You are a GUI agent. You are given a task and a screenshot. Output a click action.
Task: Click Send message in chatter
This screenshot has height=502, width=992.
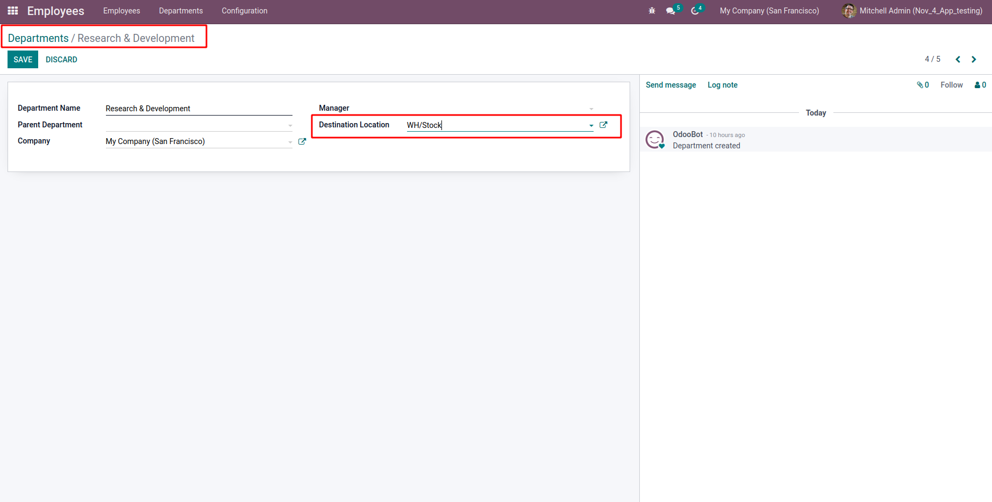coord(671,85)
